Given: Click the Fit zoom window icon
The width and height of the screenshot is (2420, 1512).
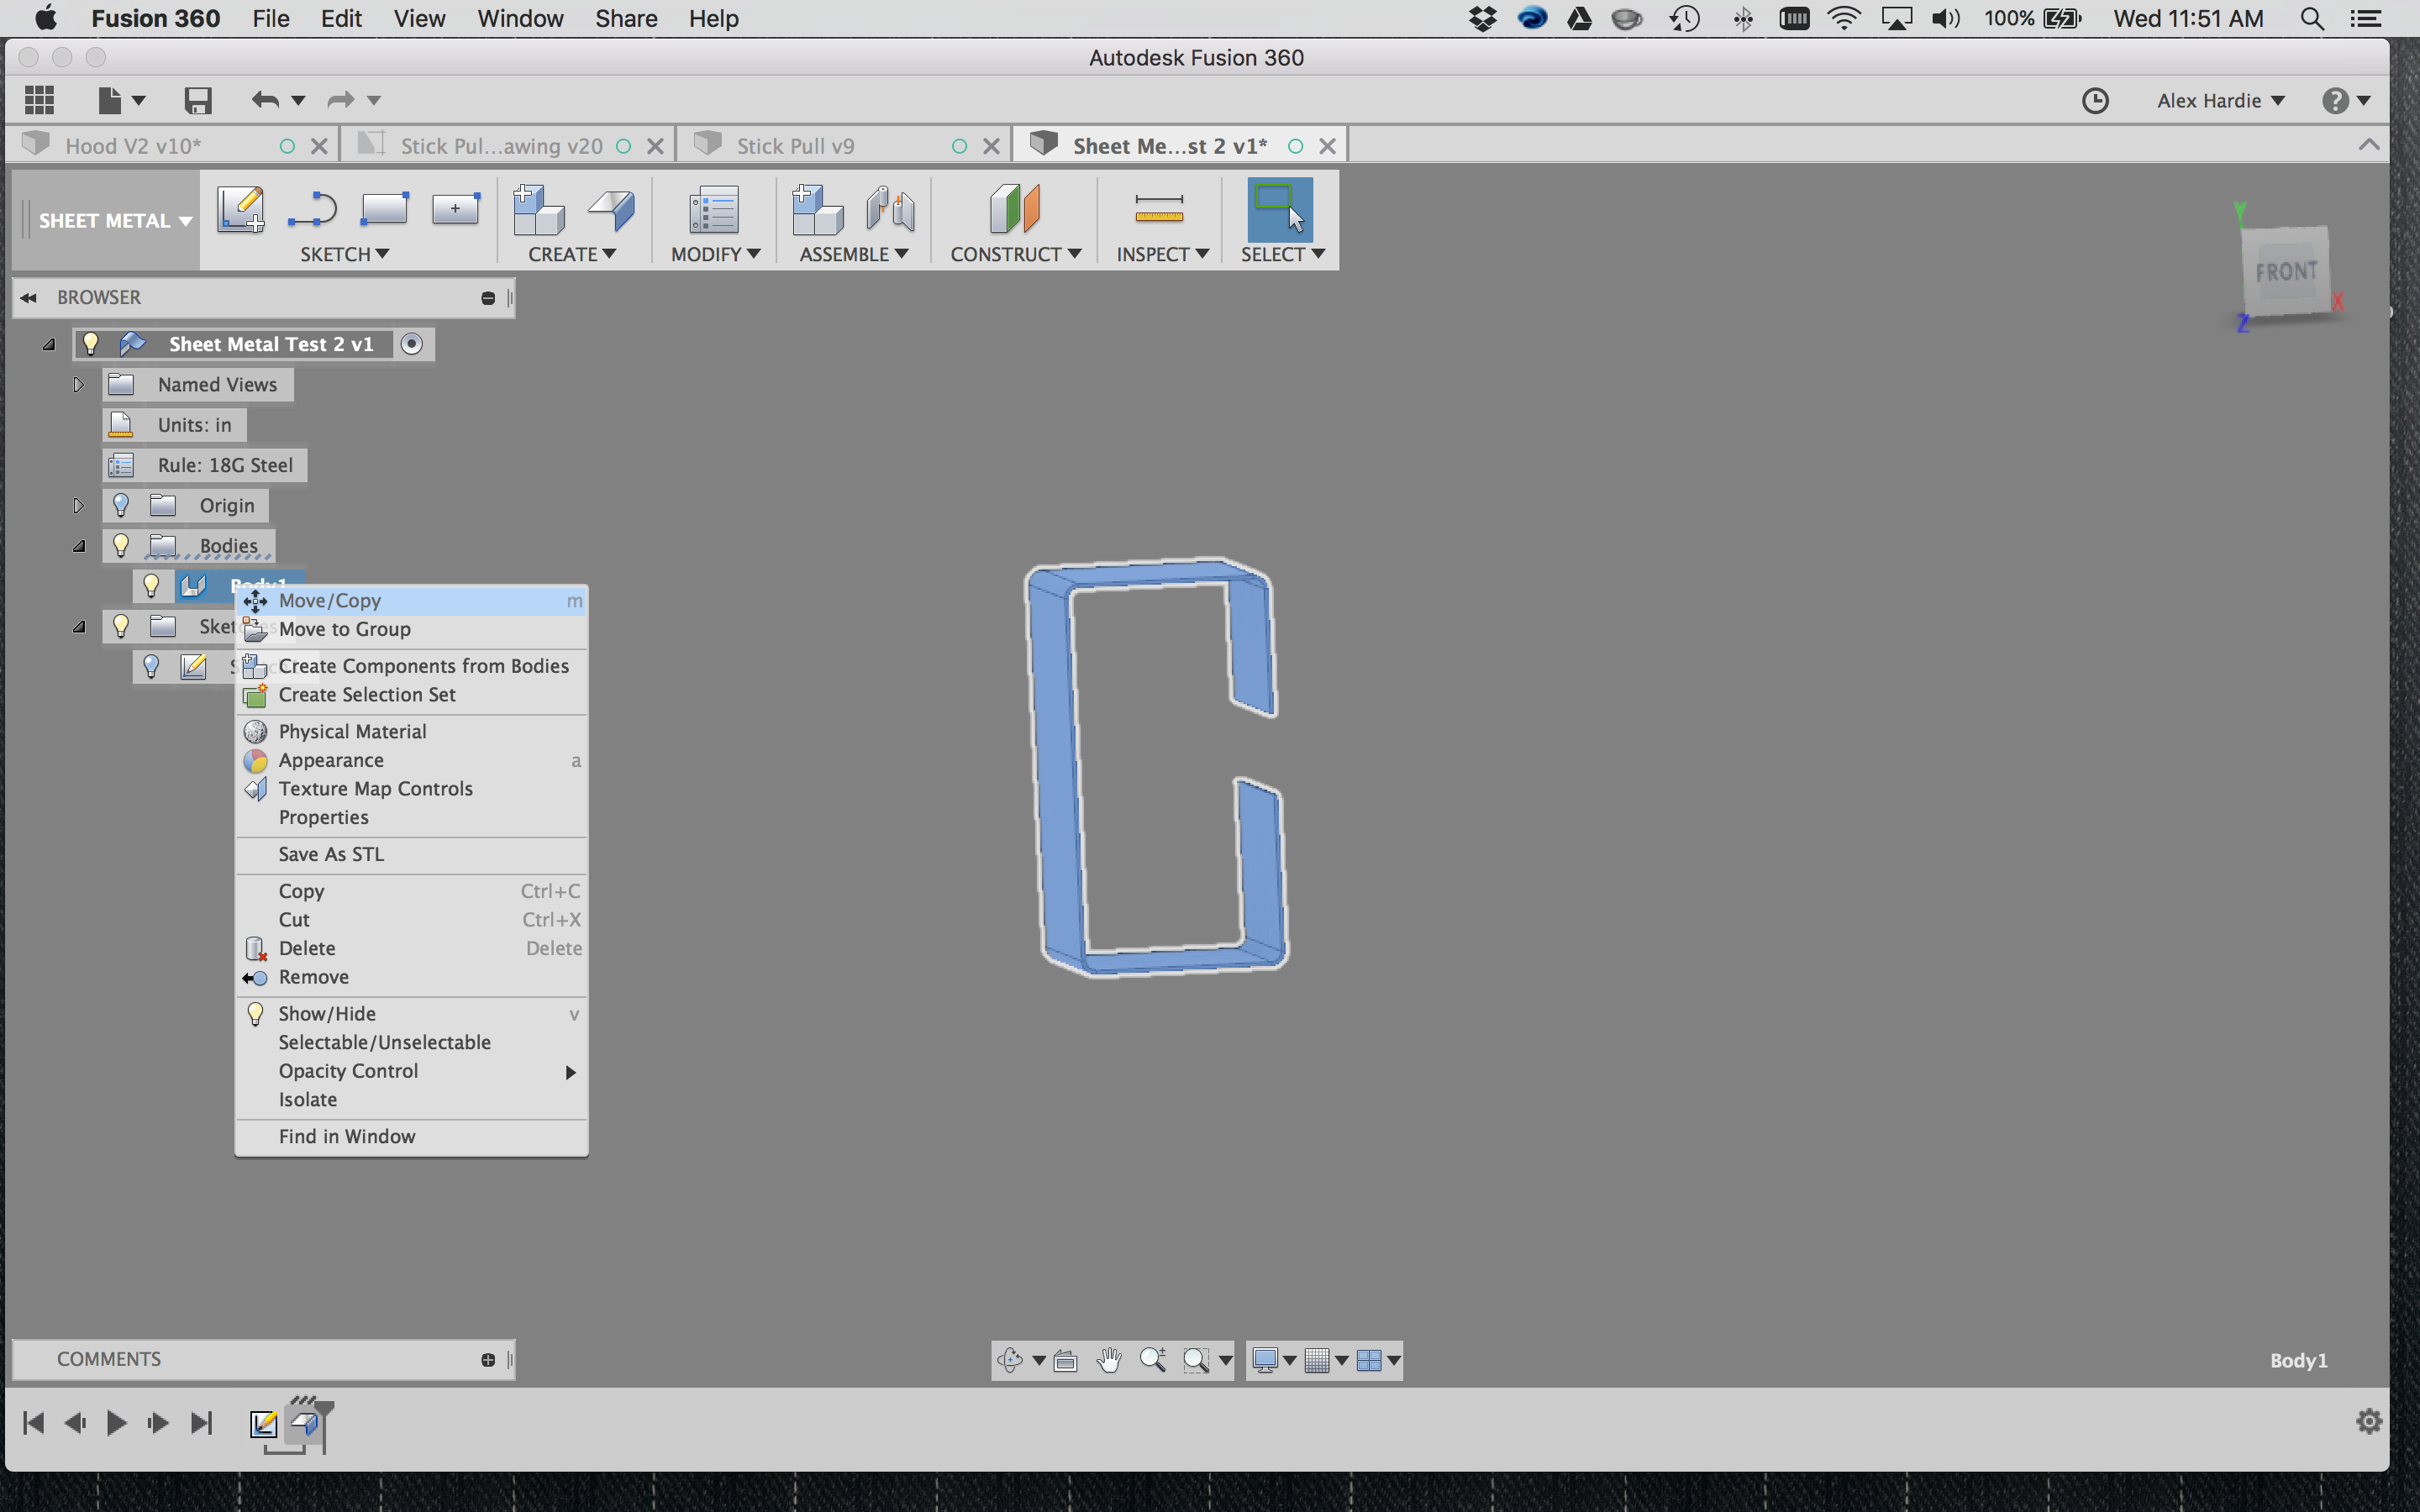Looking at the screenshot, I should pyautogui.click(x=1196, y=1360).
